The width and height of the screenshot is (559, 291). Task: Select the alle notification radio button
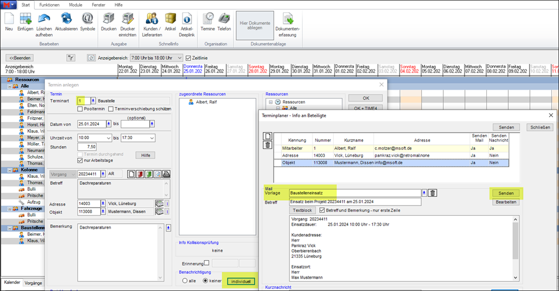pos(183,281)
